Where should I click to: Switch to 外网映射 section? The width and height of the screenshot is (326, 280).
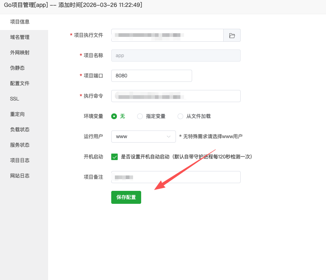pos(20,53)
